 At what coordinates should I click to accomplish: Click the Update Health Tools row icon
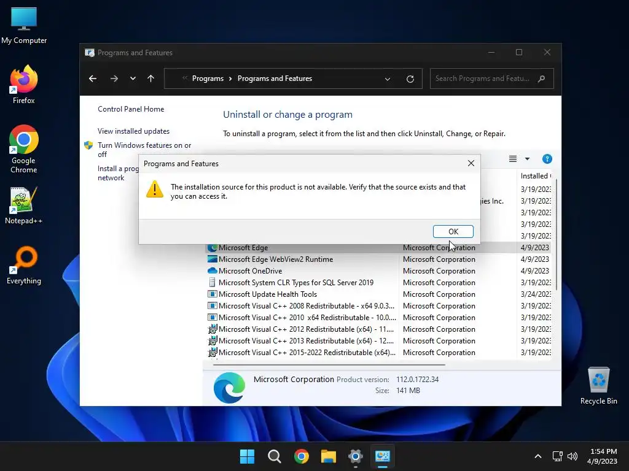[x=212, y=294]
